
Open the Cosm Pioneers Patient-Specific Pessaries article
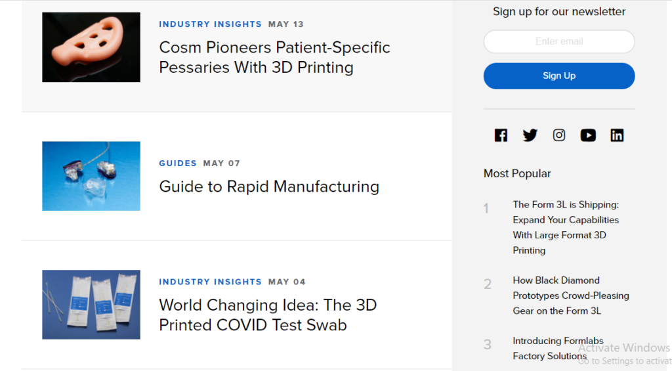274,57
